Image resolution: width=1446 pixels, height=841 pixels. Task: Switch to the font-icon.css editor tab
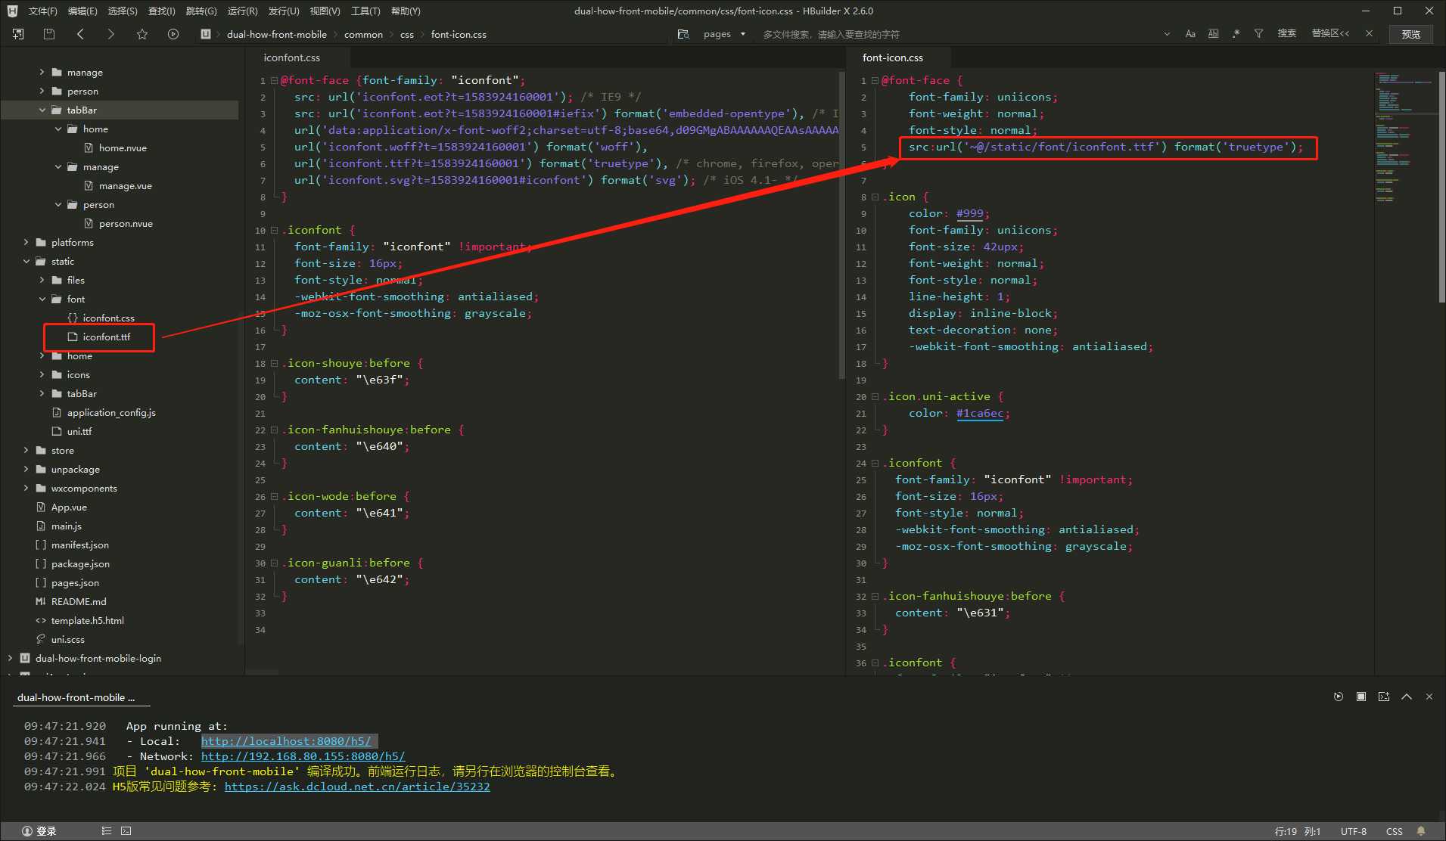[893, 57]
